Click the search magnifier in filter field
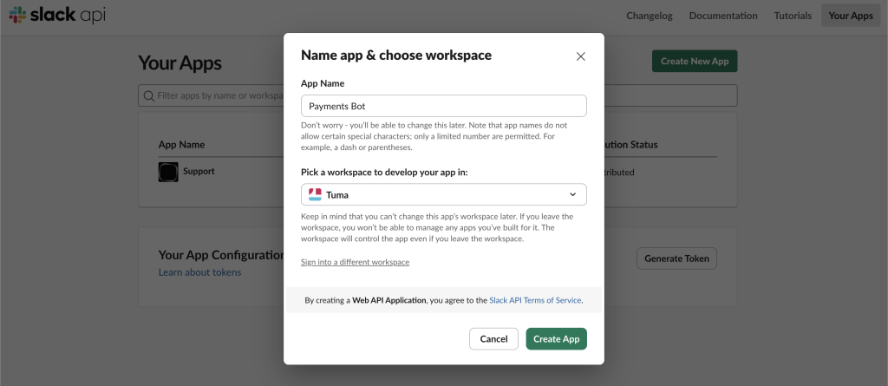Screen dimensions: 888x386 149,95
